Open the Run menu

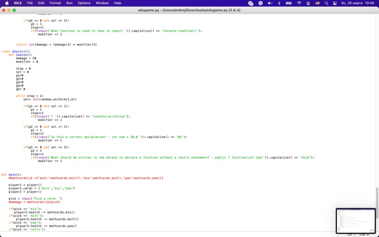click(70, 3)
